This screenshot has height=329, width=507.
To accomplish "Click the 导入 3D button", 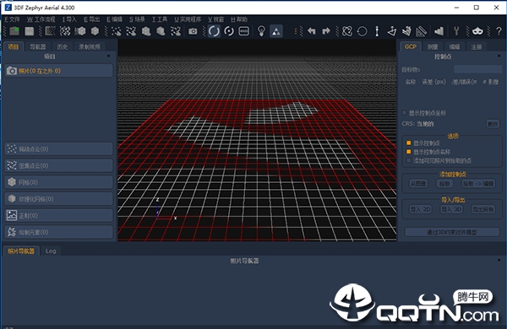I will click(x=452, y=209).
